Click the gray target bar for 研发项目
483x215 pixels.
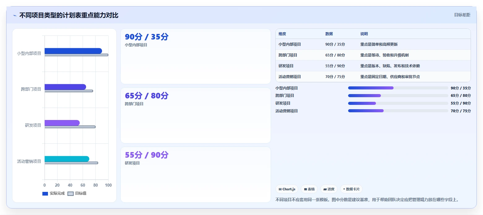70,127
